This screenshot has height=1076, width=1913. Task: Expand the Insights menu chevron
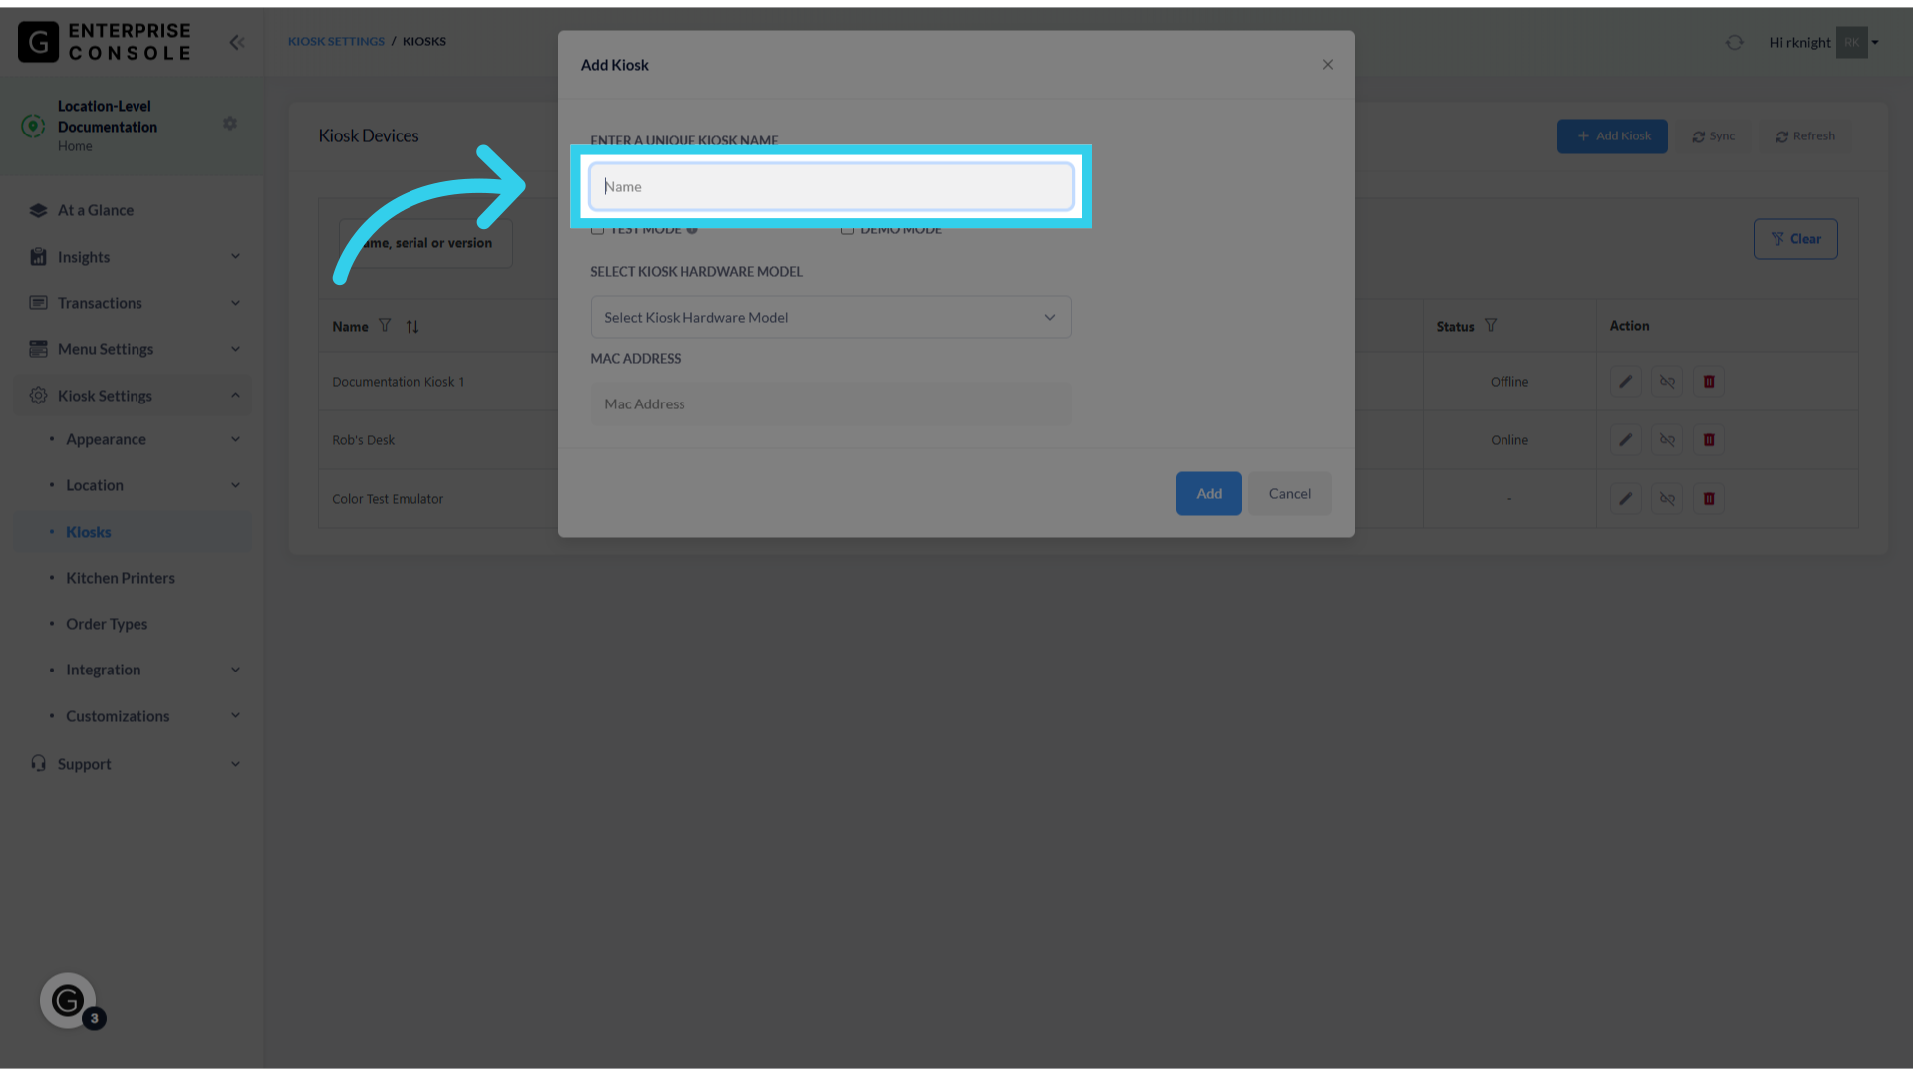pyautogui.click(x=235, y=257)
